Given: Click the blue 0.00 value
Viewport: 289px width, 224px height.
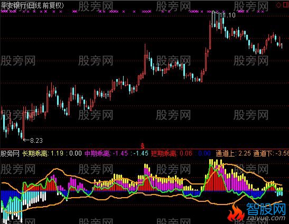Looking at the screenshot, I should [204, 153].
